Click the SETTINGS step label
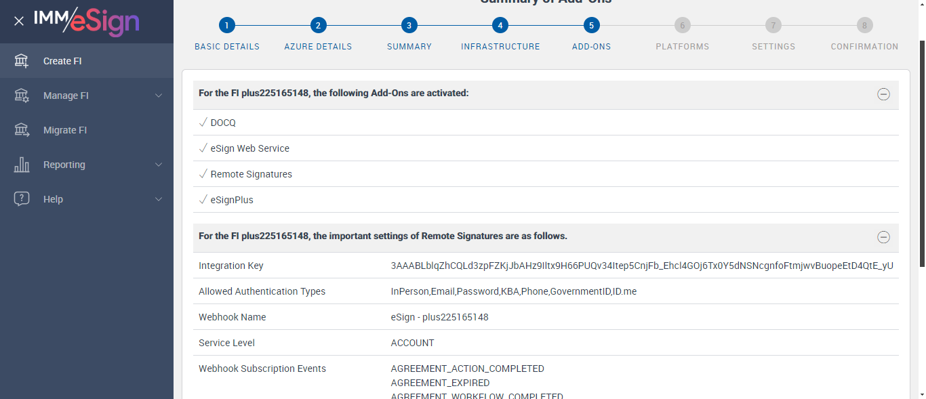The image size is (926, 399). click(x=773, y=47)
